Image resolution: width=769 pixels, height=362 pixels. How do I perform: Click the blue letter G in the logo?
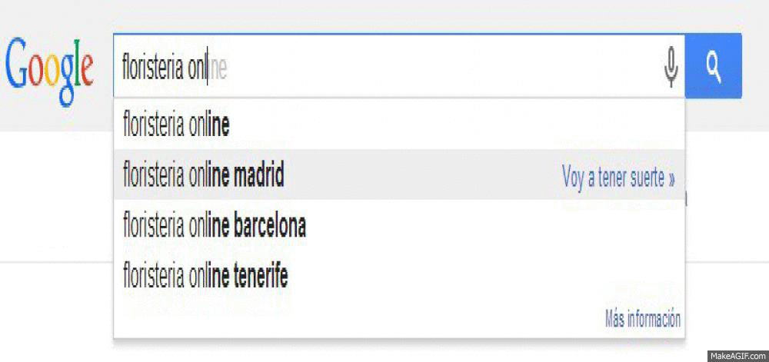[x=18, y=65]
